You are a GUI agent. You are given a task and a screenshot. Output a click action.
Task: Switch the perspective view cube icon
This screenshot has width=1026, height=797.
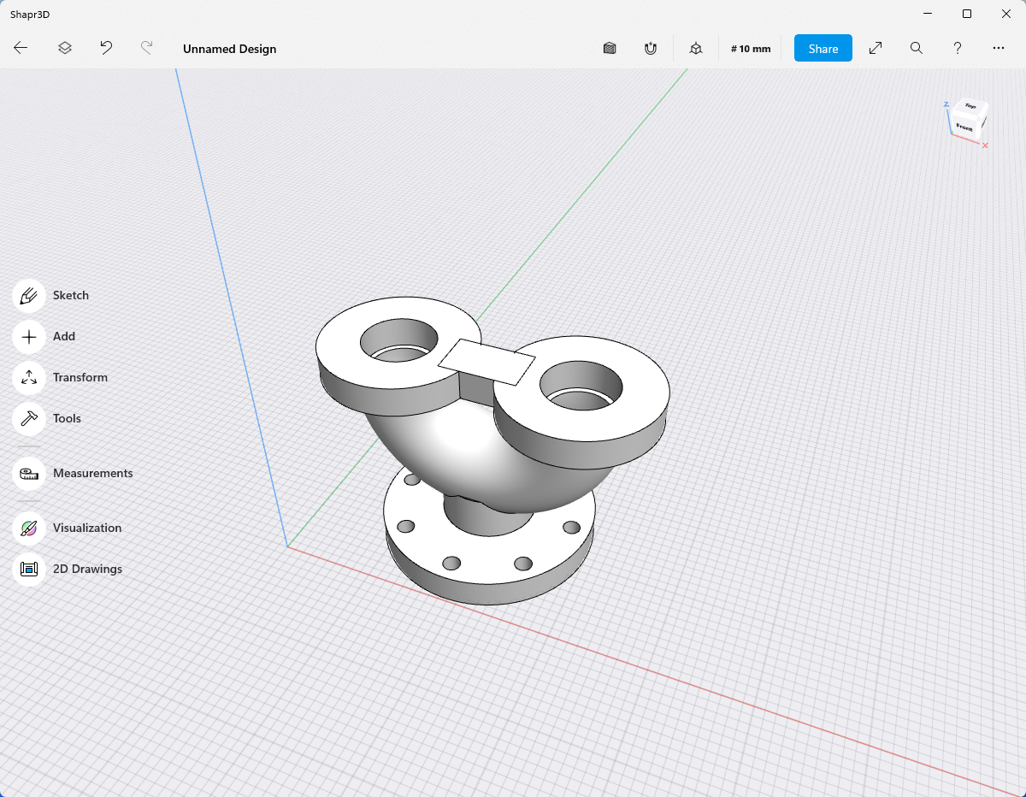click(x=696, y=49)
